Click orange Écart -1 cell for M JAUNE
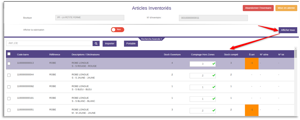 251,110
